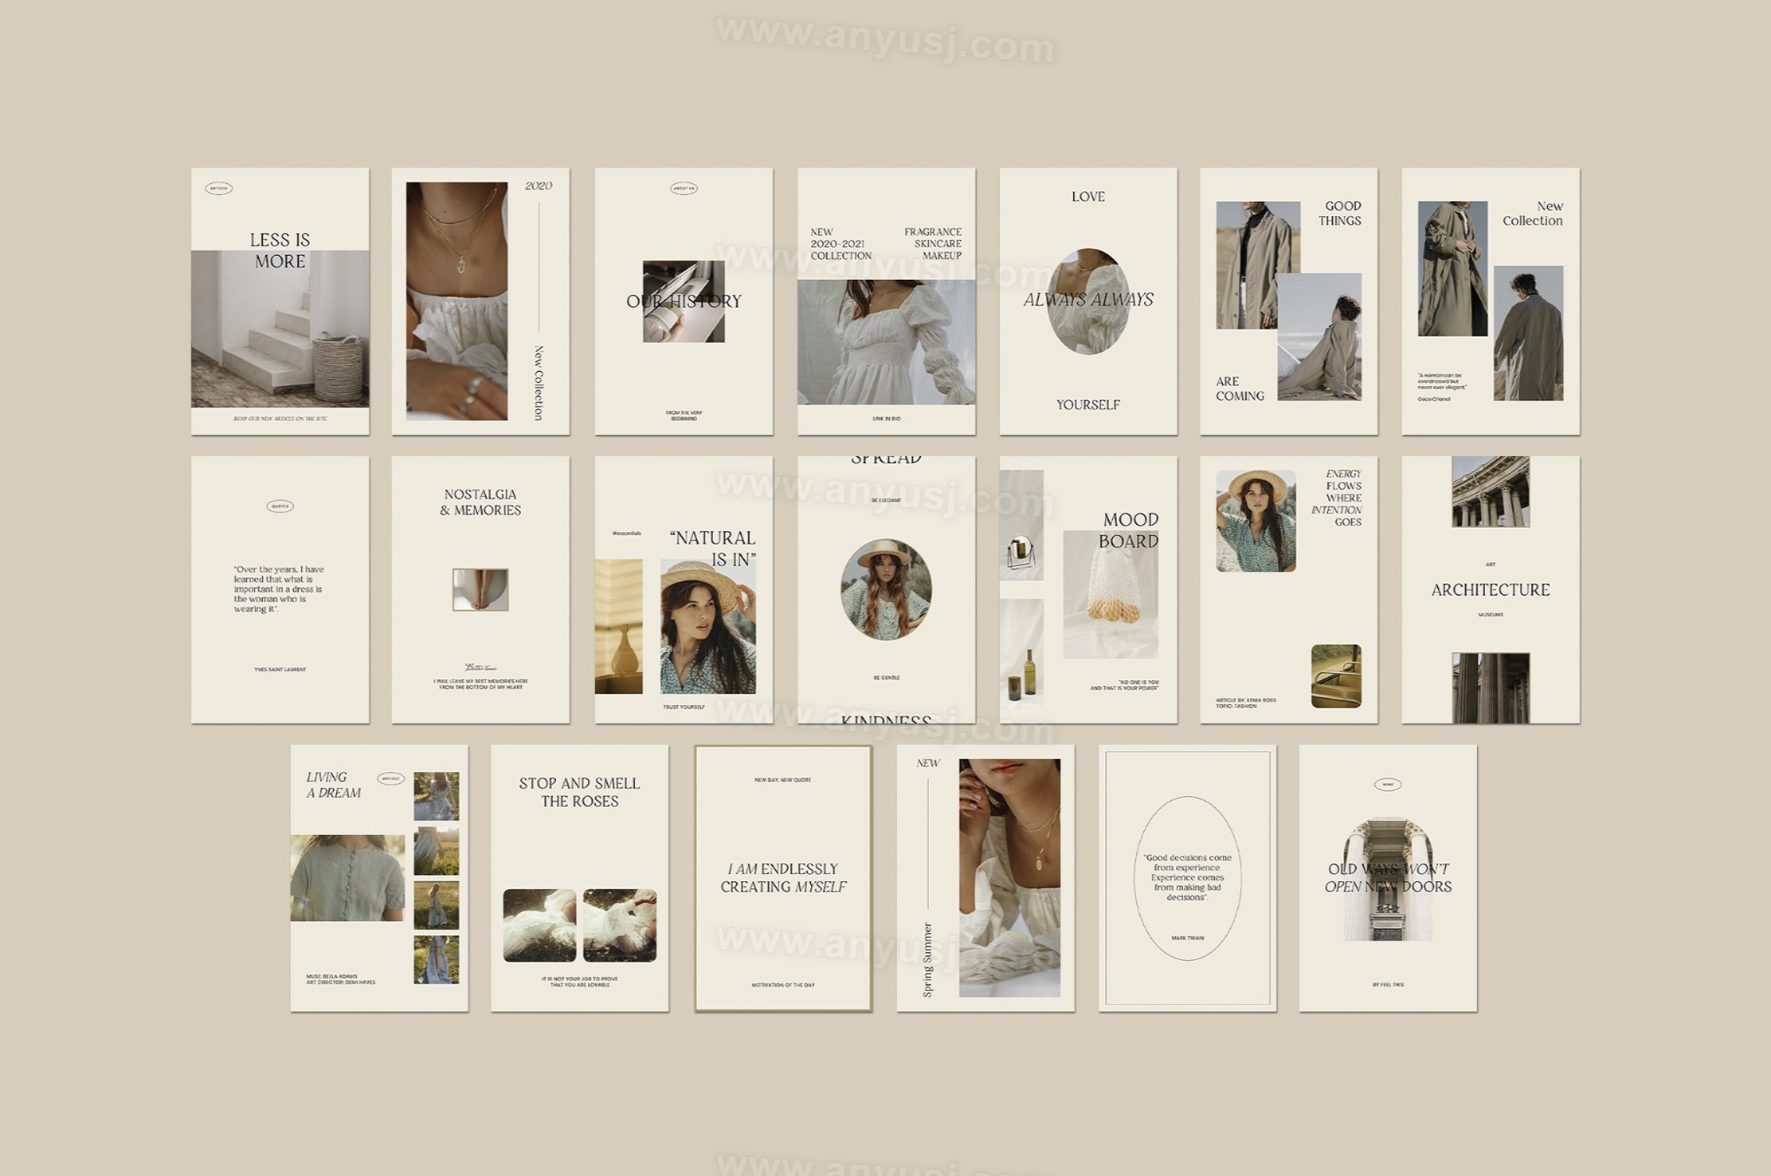The width and height of the screenshot is (1771, 1176).
Task: Click the oval badge on 'Living A Dream' card
Action: 391,778
